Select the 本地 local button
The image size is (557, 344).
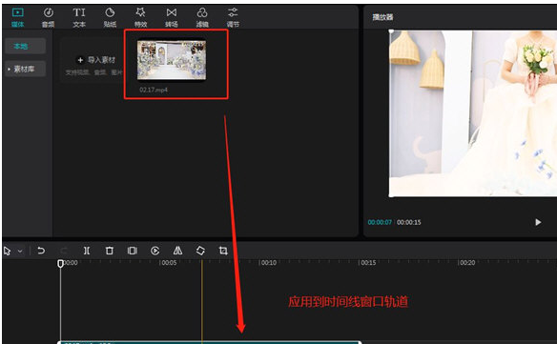click(x=25, y=46)
